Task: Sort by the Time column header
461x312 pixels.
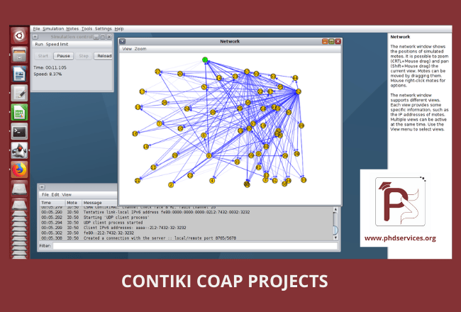Action: click(x=52, y=203)
